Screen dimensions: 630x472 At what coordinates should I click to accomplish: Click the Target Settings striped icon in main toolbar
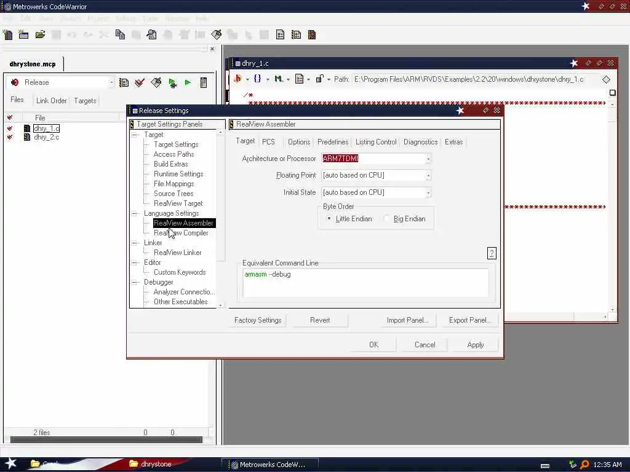point(296,35)
